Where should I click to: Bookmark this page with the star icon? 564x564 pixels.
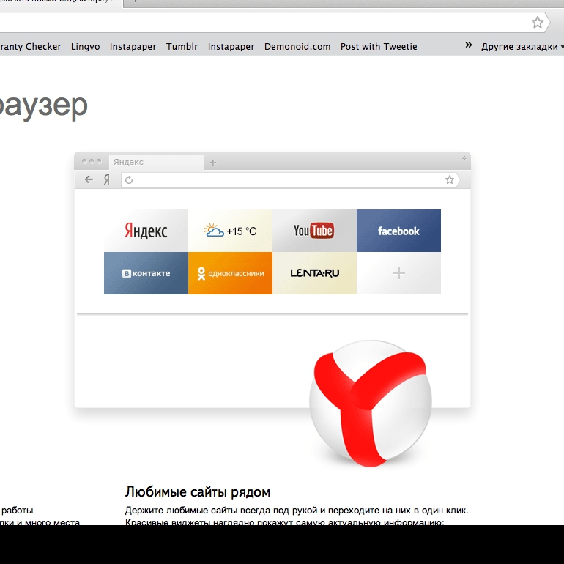pyautogui.click(x=538, y=22)
